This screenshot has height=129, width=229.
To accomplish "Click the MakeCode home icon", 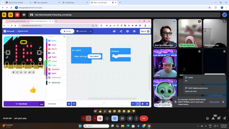I will point(114,31).
